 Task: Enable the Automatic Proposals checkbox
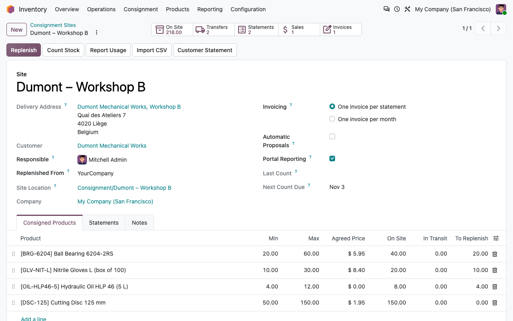pos(332,136)
